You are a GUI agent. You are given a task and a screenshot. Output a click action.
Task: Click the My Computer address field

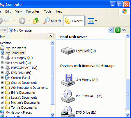[61, 30]
